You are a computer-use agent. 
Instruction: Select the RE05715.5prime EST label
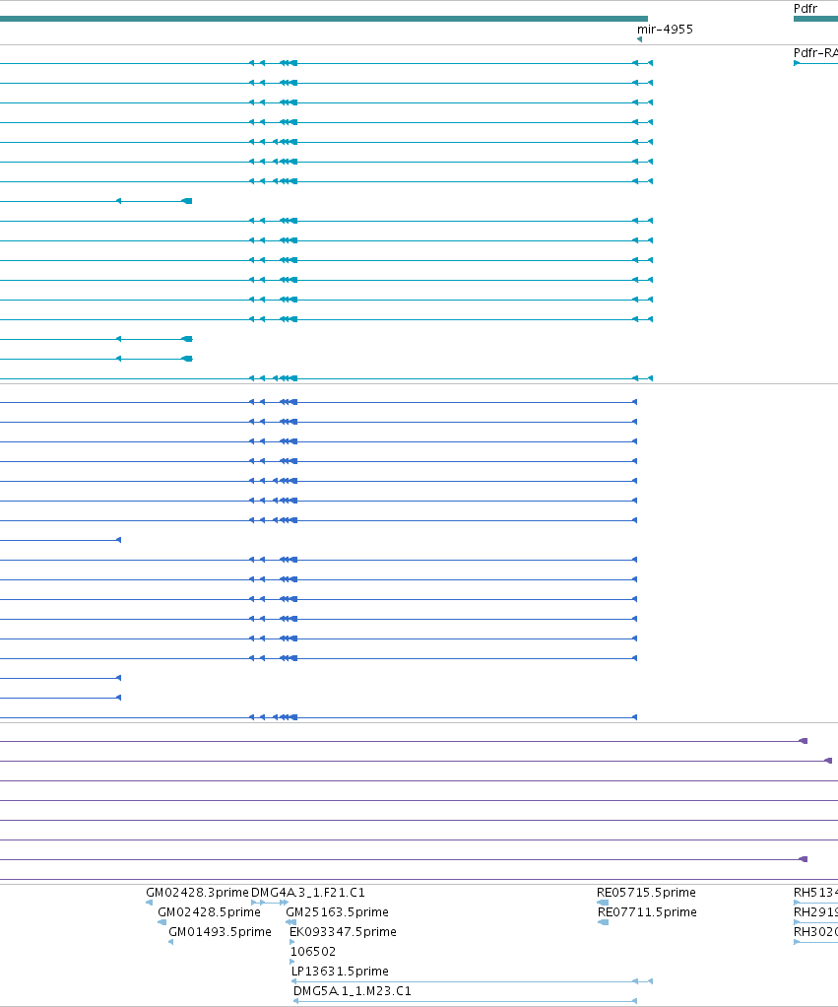click(646, 892)
